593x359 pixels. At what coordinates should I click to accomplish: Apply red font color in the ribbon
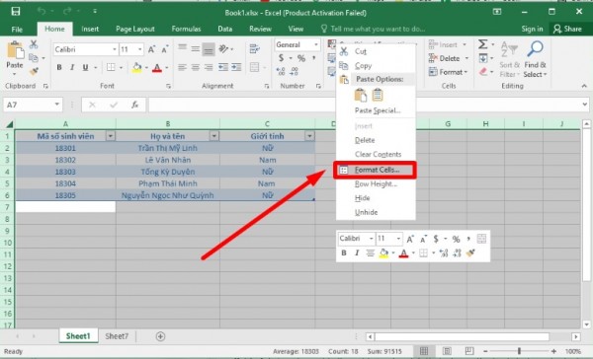pos(157,68)
